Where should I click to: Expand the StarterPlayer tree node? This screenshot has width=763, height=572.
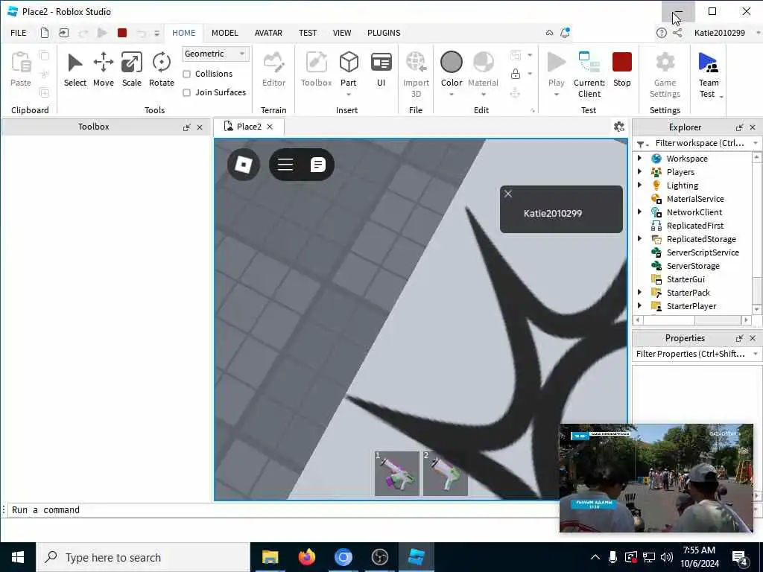coord(639,305)
